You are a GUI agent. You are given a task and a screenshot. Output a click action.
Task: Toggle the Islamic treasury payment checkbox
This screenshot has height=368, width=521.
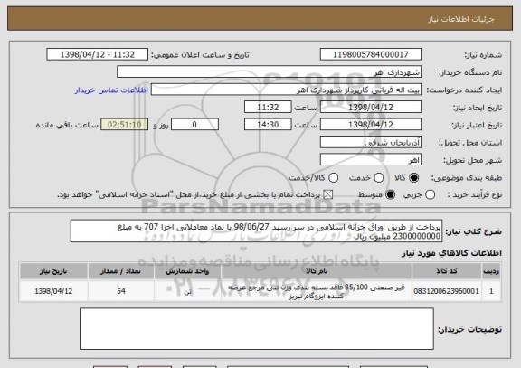(x=328, y=195)
